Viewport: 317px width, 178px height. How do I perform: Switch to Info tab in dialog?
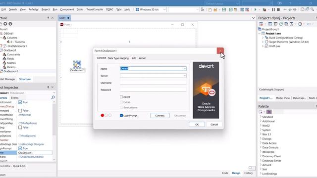[134, 58]
